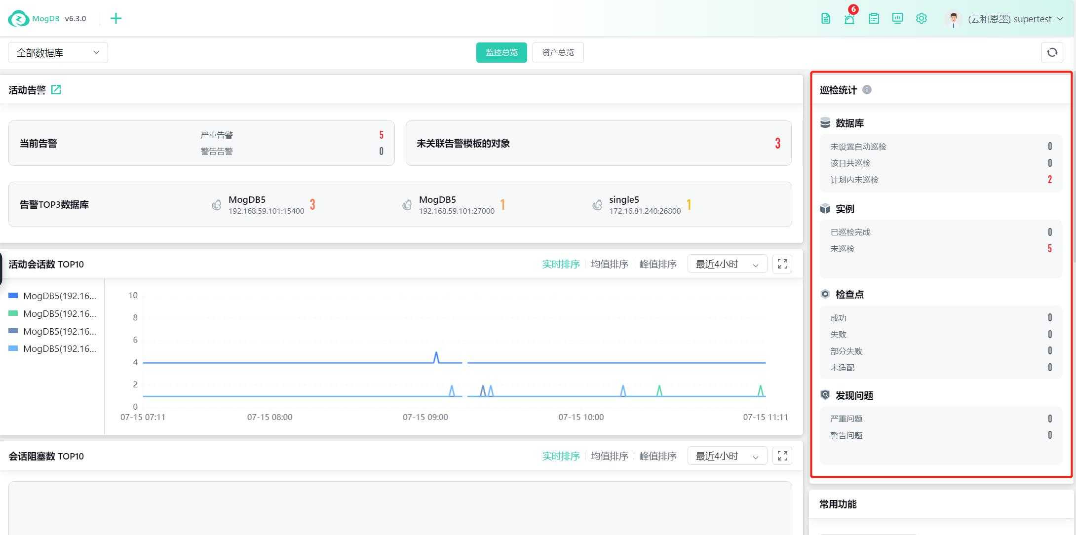
Task: Select 均值排序 in 活动会话数 panel
Action: tap(610, 264)
